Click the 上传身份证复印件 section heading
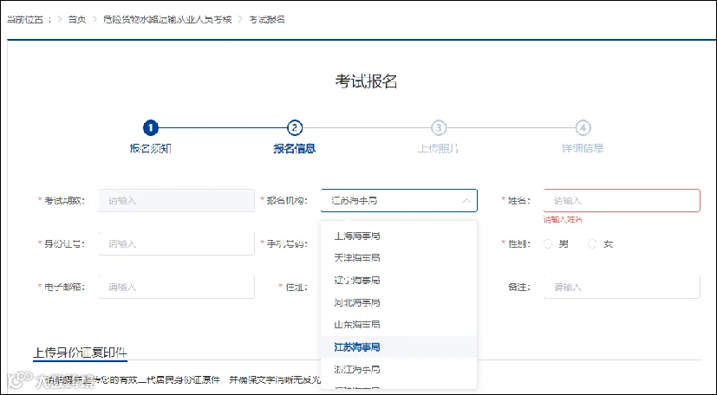This screenshot has height=395, width=717. click(x=80, y=353)
